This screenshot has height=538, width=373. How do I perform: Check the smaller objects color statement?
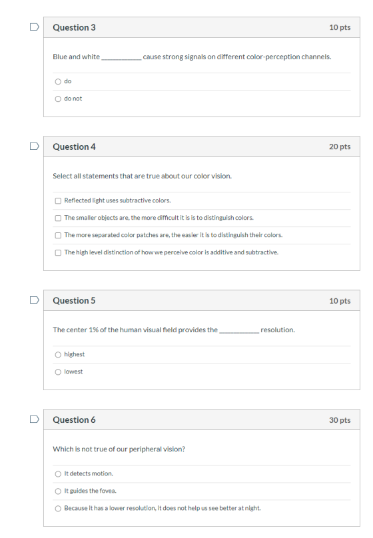click(x=58, y=218)
